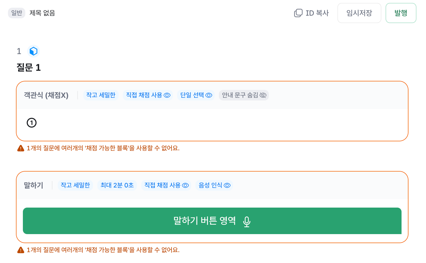Select the circled number 1 answer option

32,123
